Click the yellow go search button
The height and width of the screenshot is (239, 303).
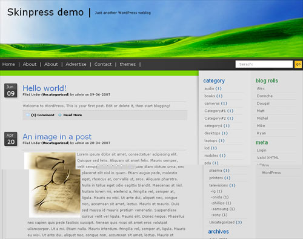(x=298, y=64)
